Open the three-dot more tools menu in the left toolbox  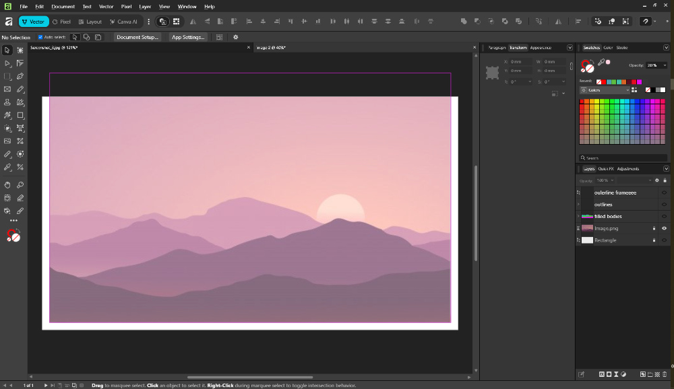tap(13, 221)
